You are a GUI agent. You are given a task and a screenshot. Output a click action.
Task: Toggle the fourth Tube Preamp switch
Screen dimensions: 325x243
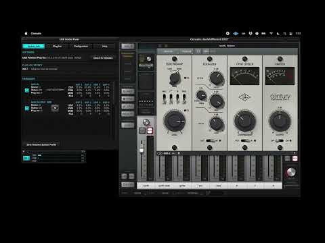pos(184,98)
